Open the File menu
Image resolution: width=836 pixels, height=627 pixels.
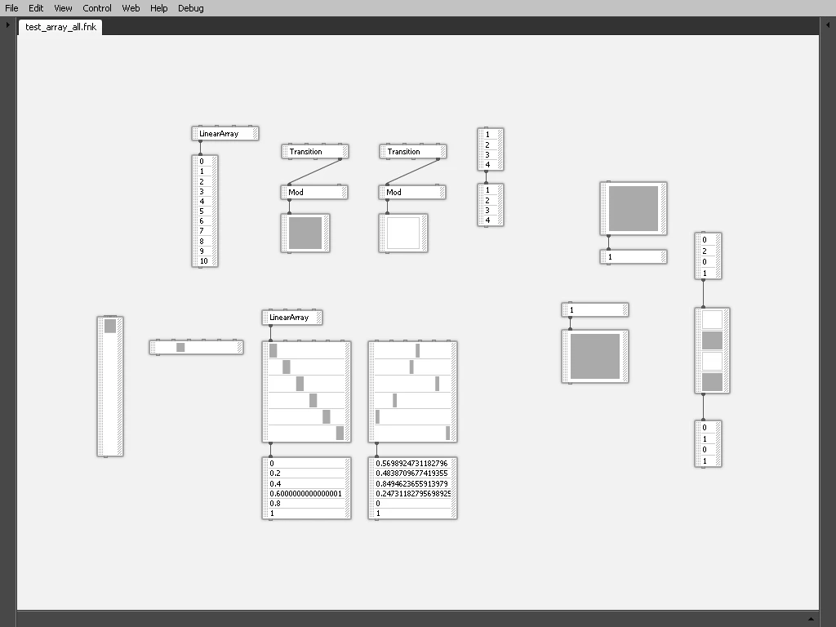click(x=11, y=8)
